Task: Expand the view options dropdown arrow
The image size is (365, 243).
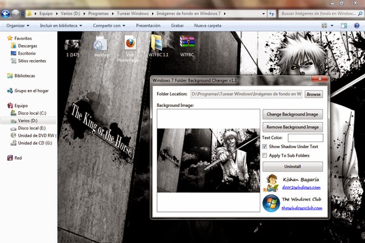Action: (x=332, y=26)
